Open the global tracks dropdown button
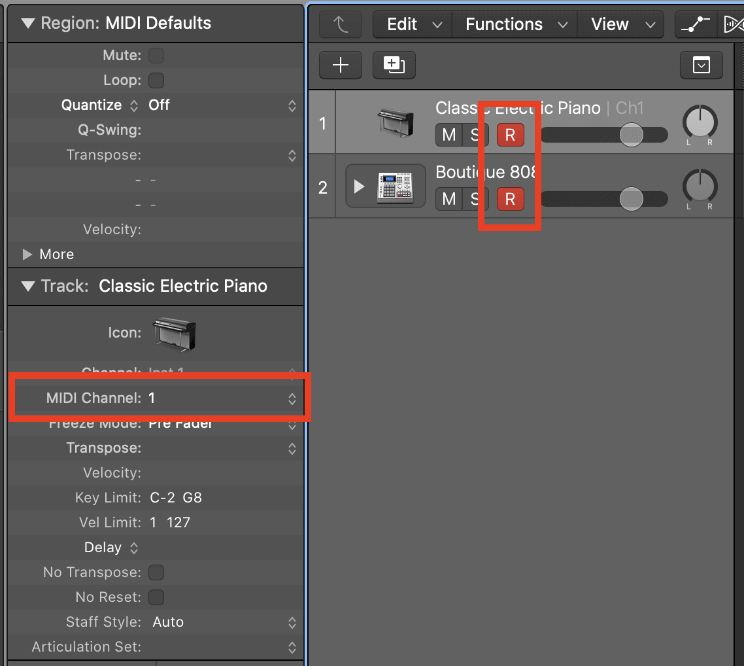The width and height of the screenshot is (744, 666). coord(701,65)
